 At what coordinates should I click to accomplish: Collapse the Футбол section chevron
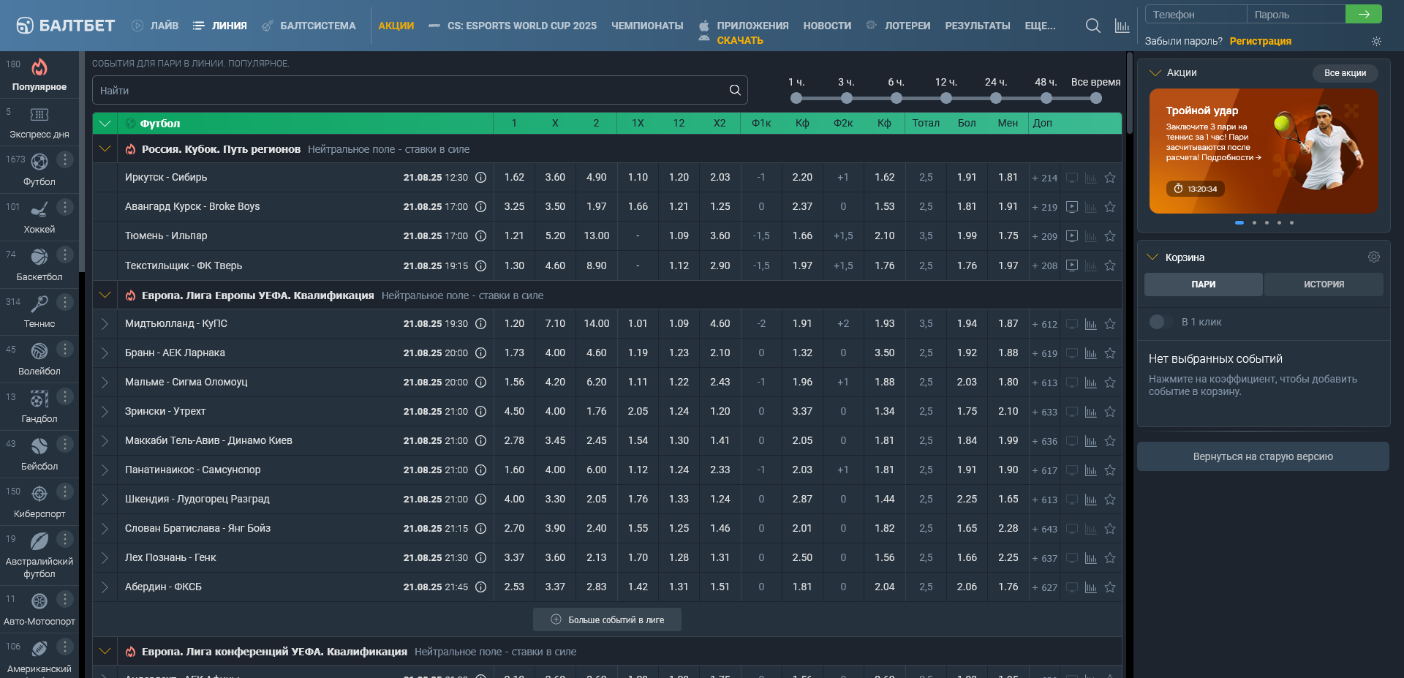(x=105, y=124)
